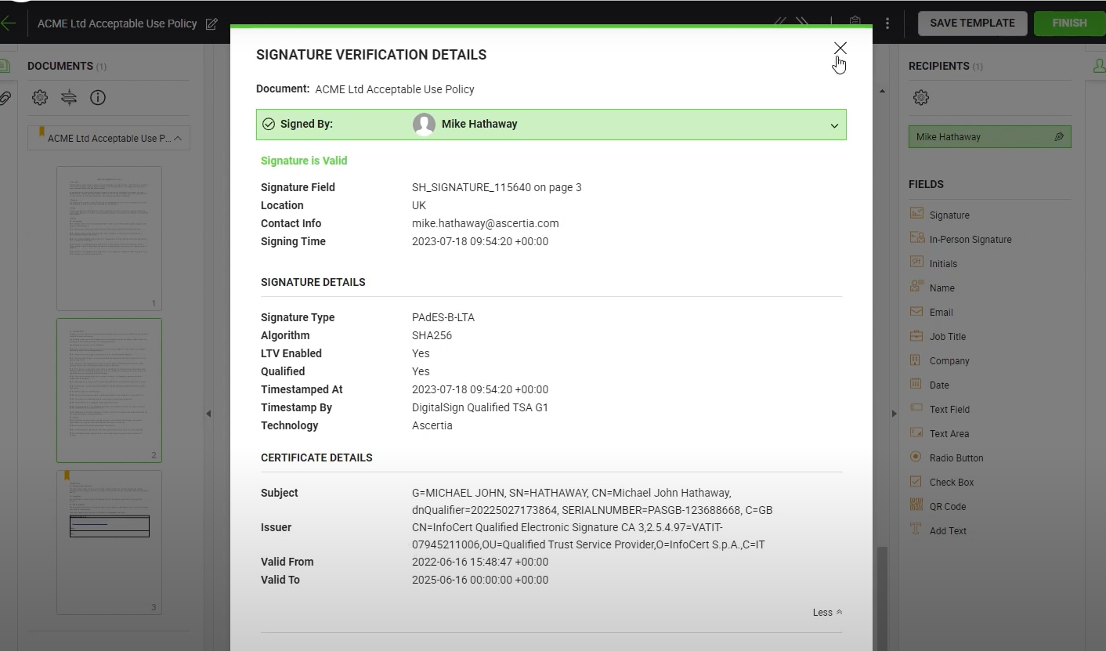The height and width of the screenshot is (651, 1106).
Task: Collapse the ACME Ltd document thumbnail list
Action: coord(177,137)
